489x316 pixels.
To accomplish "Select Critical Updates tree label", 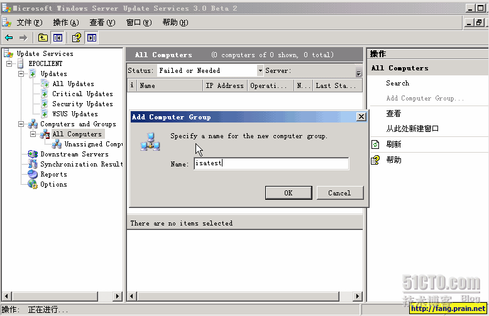I will pos(82,94).
